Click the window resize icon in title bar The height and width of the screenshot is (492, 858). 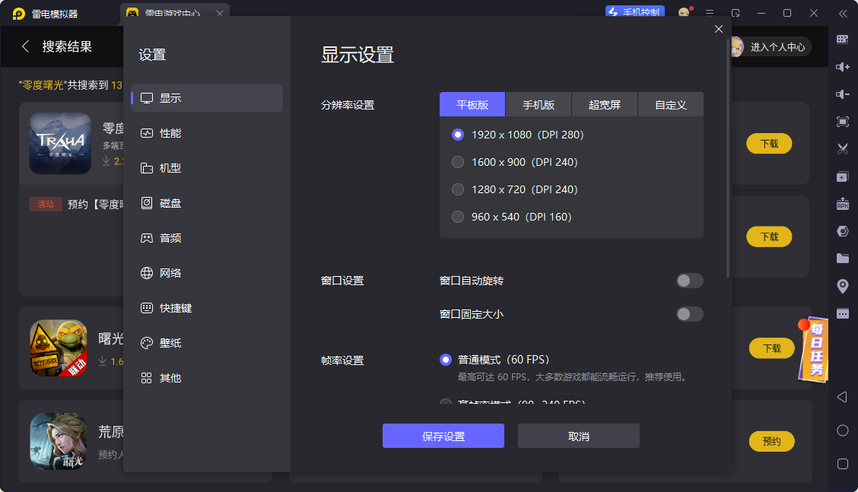click(x=736, y=13)
